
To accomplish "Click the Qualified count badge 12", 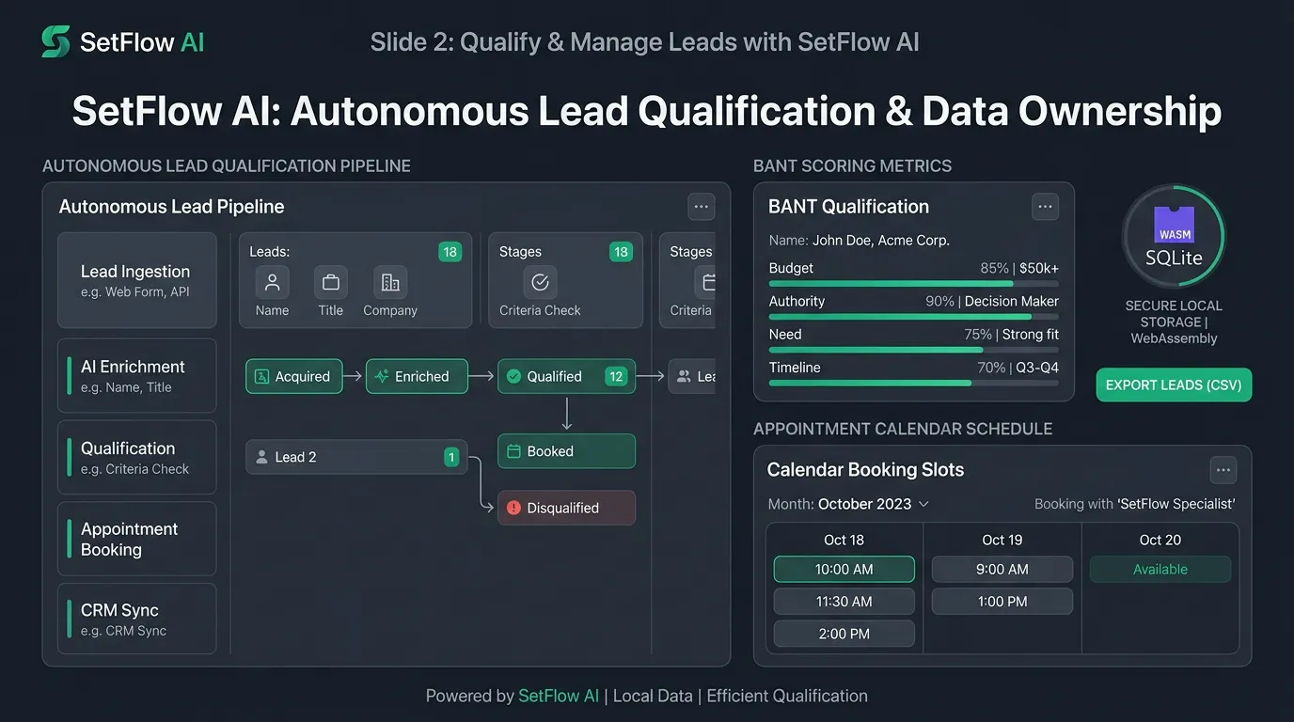I will [616, 376].
